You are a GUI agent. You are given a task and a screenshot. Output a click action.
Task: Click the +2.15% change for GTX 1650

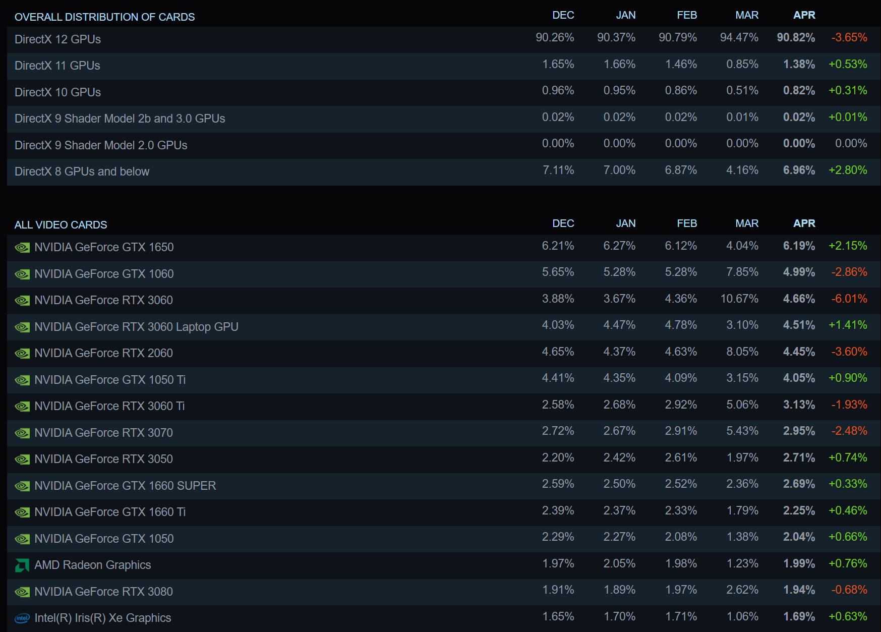click(x=848, y=246)
